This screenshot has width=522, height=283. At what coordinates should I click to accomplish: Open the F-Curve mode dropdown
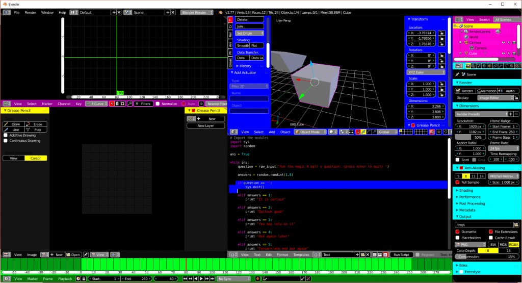(x=96, y=104)
